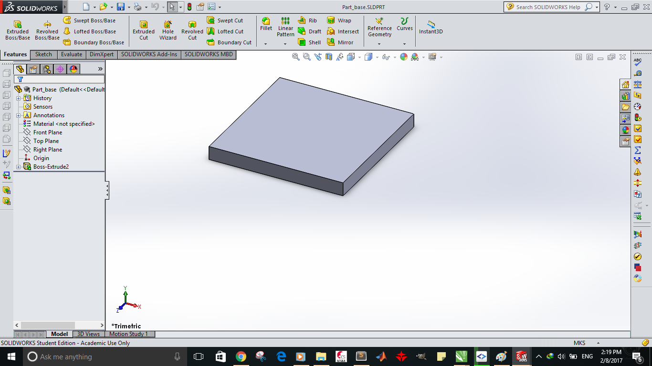Open the Save button dropdown arrow
Screen dimensions: 652x366
(129, 7)
